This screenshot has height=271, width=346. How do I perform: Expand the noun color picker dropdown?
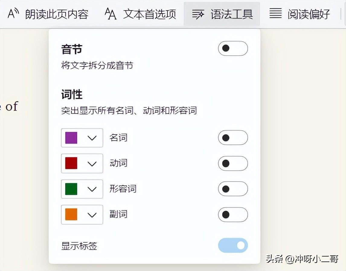[x=92, y=138]
